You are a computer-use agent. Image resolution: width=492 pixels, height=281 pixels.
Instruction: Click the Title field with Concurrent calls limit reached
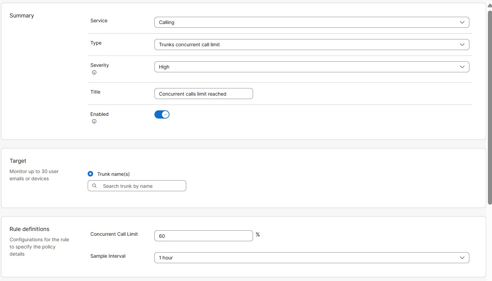[x=203, y=94]
